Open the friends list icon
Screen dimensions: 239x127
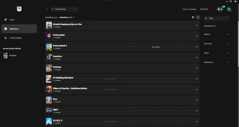220,9
